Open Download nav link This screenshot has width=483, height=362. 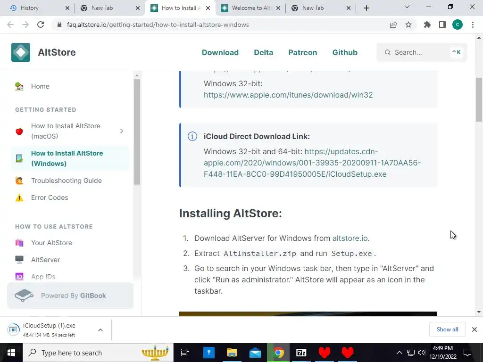click(220, 52)
